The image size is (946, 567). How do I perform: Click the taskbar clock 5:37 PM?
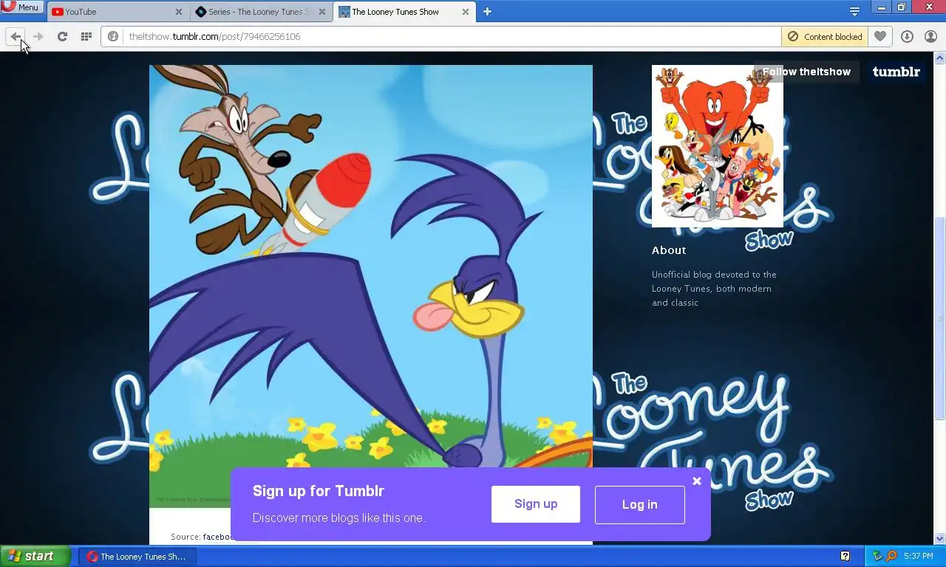coord(919,556)
